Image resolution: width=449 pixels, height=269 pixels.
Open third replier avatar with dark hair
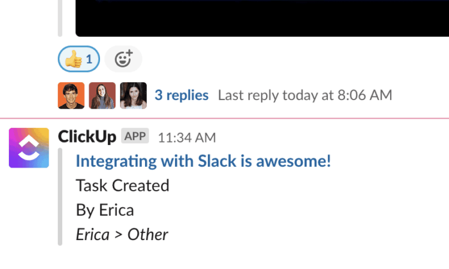133,95
